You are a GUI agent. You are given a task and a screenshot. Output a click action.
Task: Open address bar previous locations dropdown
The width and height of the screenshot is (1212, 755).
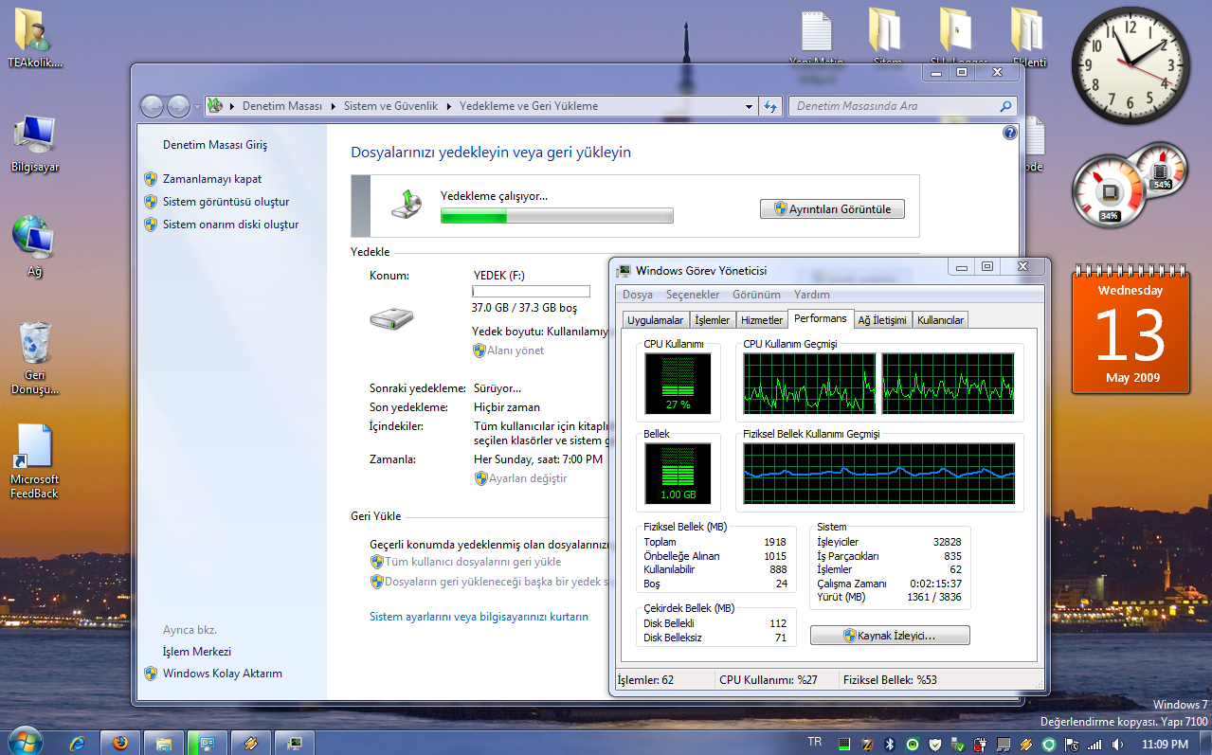(748, 106)
